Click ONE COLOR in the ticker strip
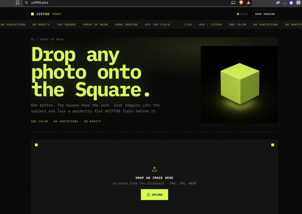Image resolution: width=302 pixels, height=214 pixels. coord(238,24)
